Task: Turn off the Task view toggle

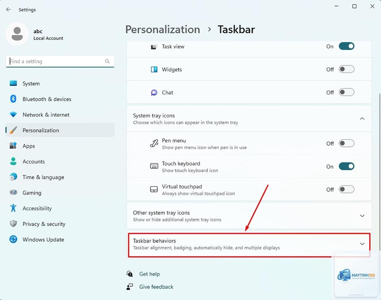Action: [x=346, y=46]
